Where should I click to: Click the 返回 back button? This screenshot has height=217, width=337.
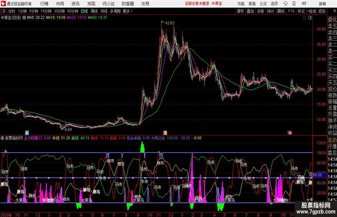(x=322, y=11)
